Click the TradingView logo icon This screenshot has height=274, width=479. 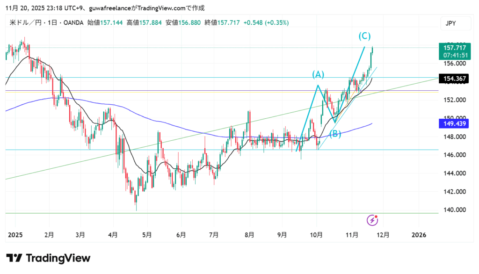pos(15,258)
